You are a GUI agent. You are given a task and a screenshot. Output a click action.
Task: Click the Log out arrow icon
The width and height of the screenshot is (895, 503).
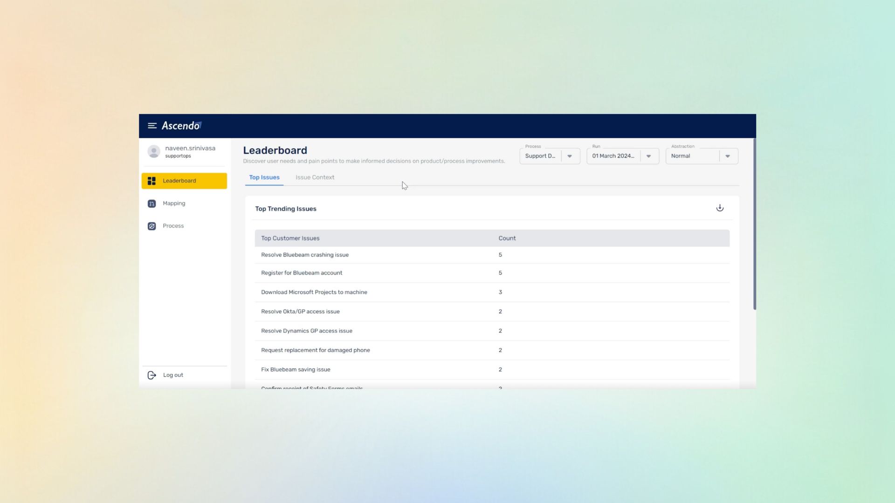click(x=151, y=375)
